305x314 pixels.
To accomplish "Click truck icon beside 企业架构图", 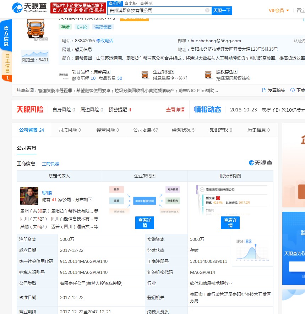I will (145, 75).
